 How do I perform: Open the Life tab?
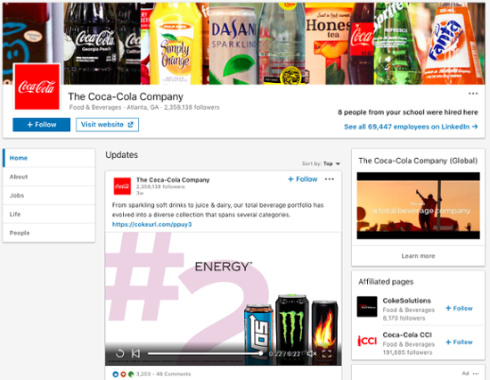(x=49, y=214)
